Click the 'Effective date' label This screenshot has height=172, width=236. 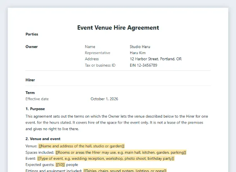(x=37, y=99)
